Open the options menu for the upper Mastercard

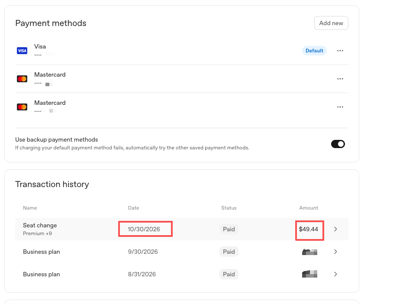[340, 79]
